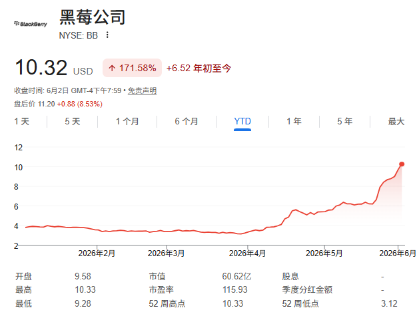
Task: Click the 市值 value 60.62亿
Action: [x=236, y=277]
